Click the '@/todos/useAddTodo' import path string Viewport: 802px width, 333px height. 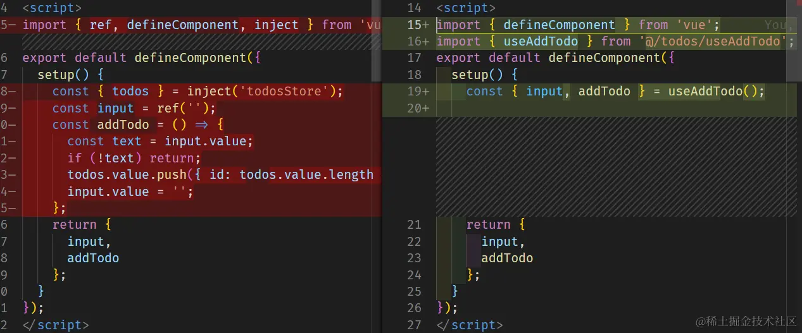point(713,41)
